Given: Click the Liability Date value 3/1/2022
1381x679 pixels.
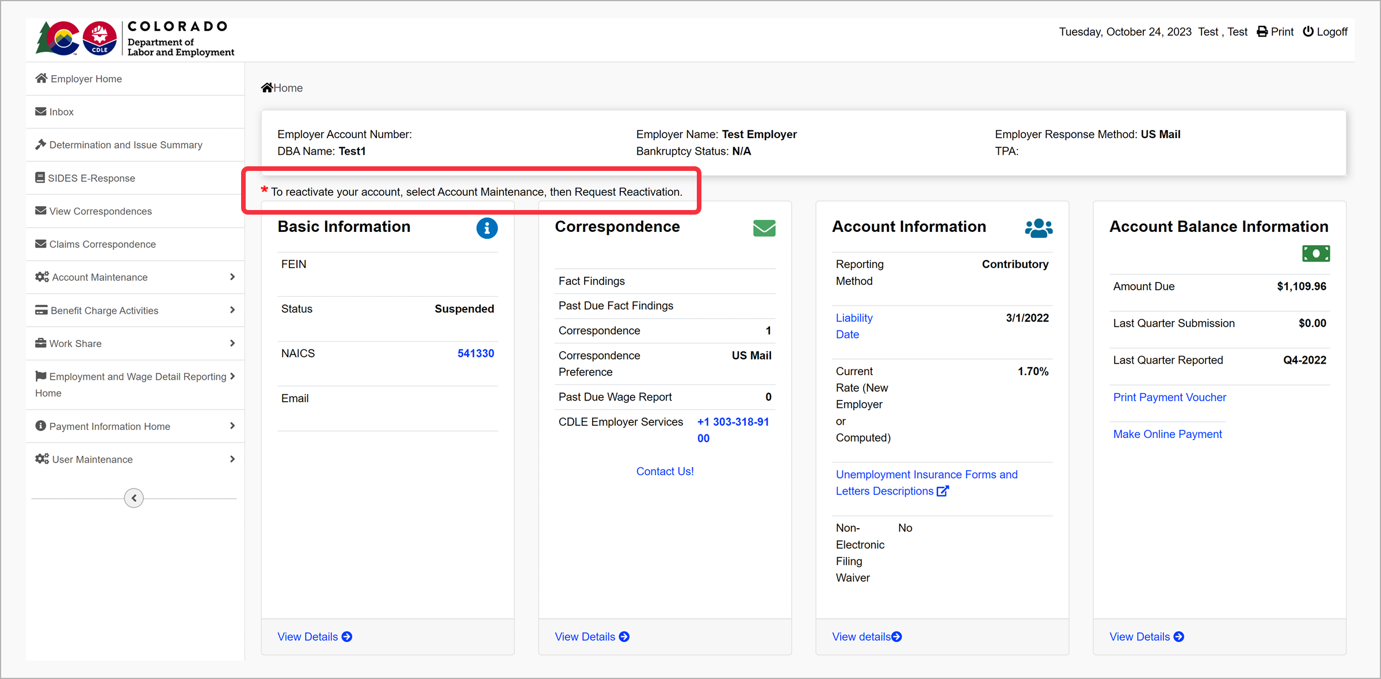Looking at the screenshot, I should click(x=1027, y=318).
